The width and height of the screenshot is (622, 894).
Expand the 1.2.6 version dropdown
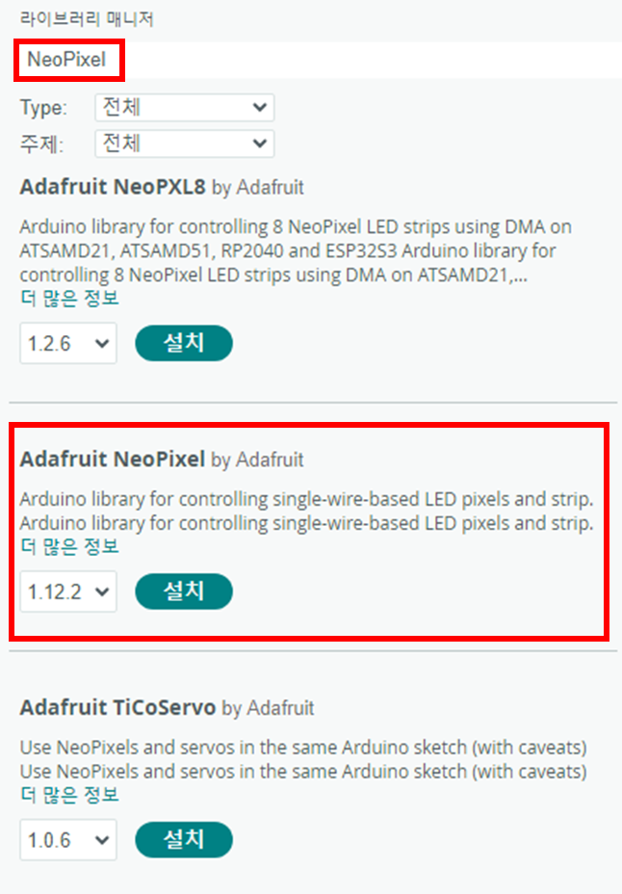(68, 343)
